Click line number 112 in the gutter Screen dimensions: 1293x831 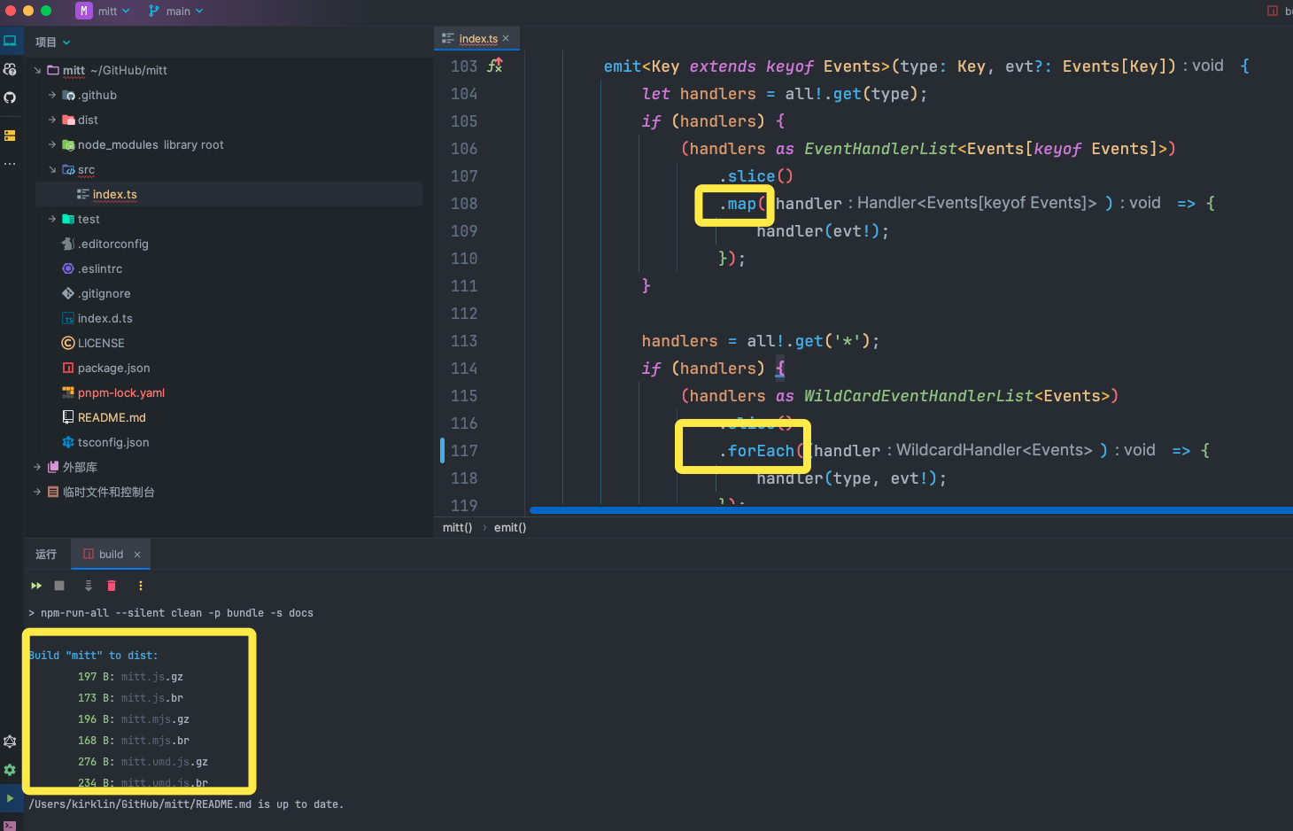click(x=464, y=314)
